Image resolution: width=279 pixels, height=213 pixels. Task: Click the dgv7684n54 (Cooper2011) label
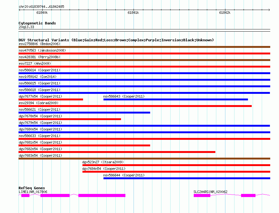point(104,169)
